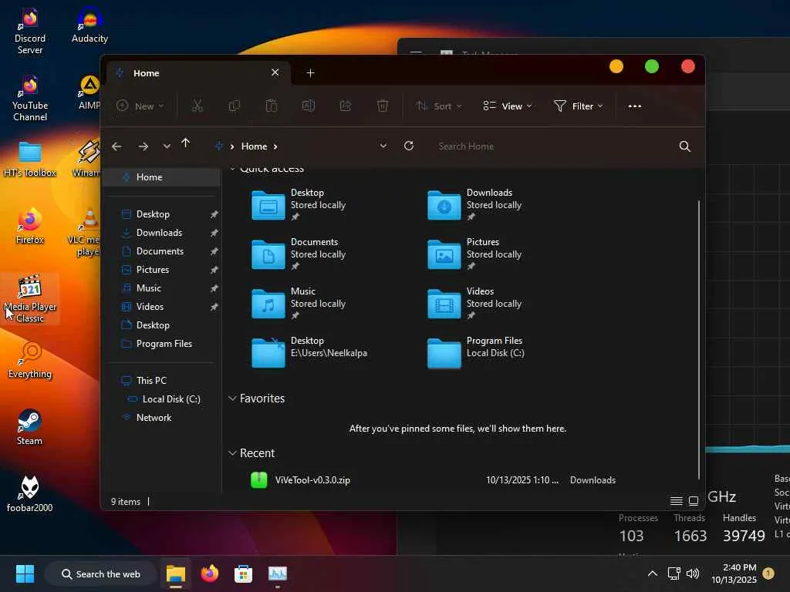Select YouTube Channel desktop shortcut
The image size is (790, 592).
pos(30,98)
